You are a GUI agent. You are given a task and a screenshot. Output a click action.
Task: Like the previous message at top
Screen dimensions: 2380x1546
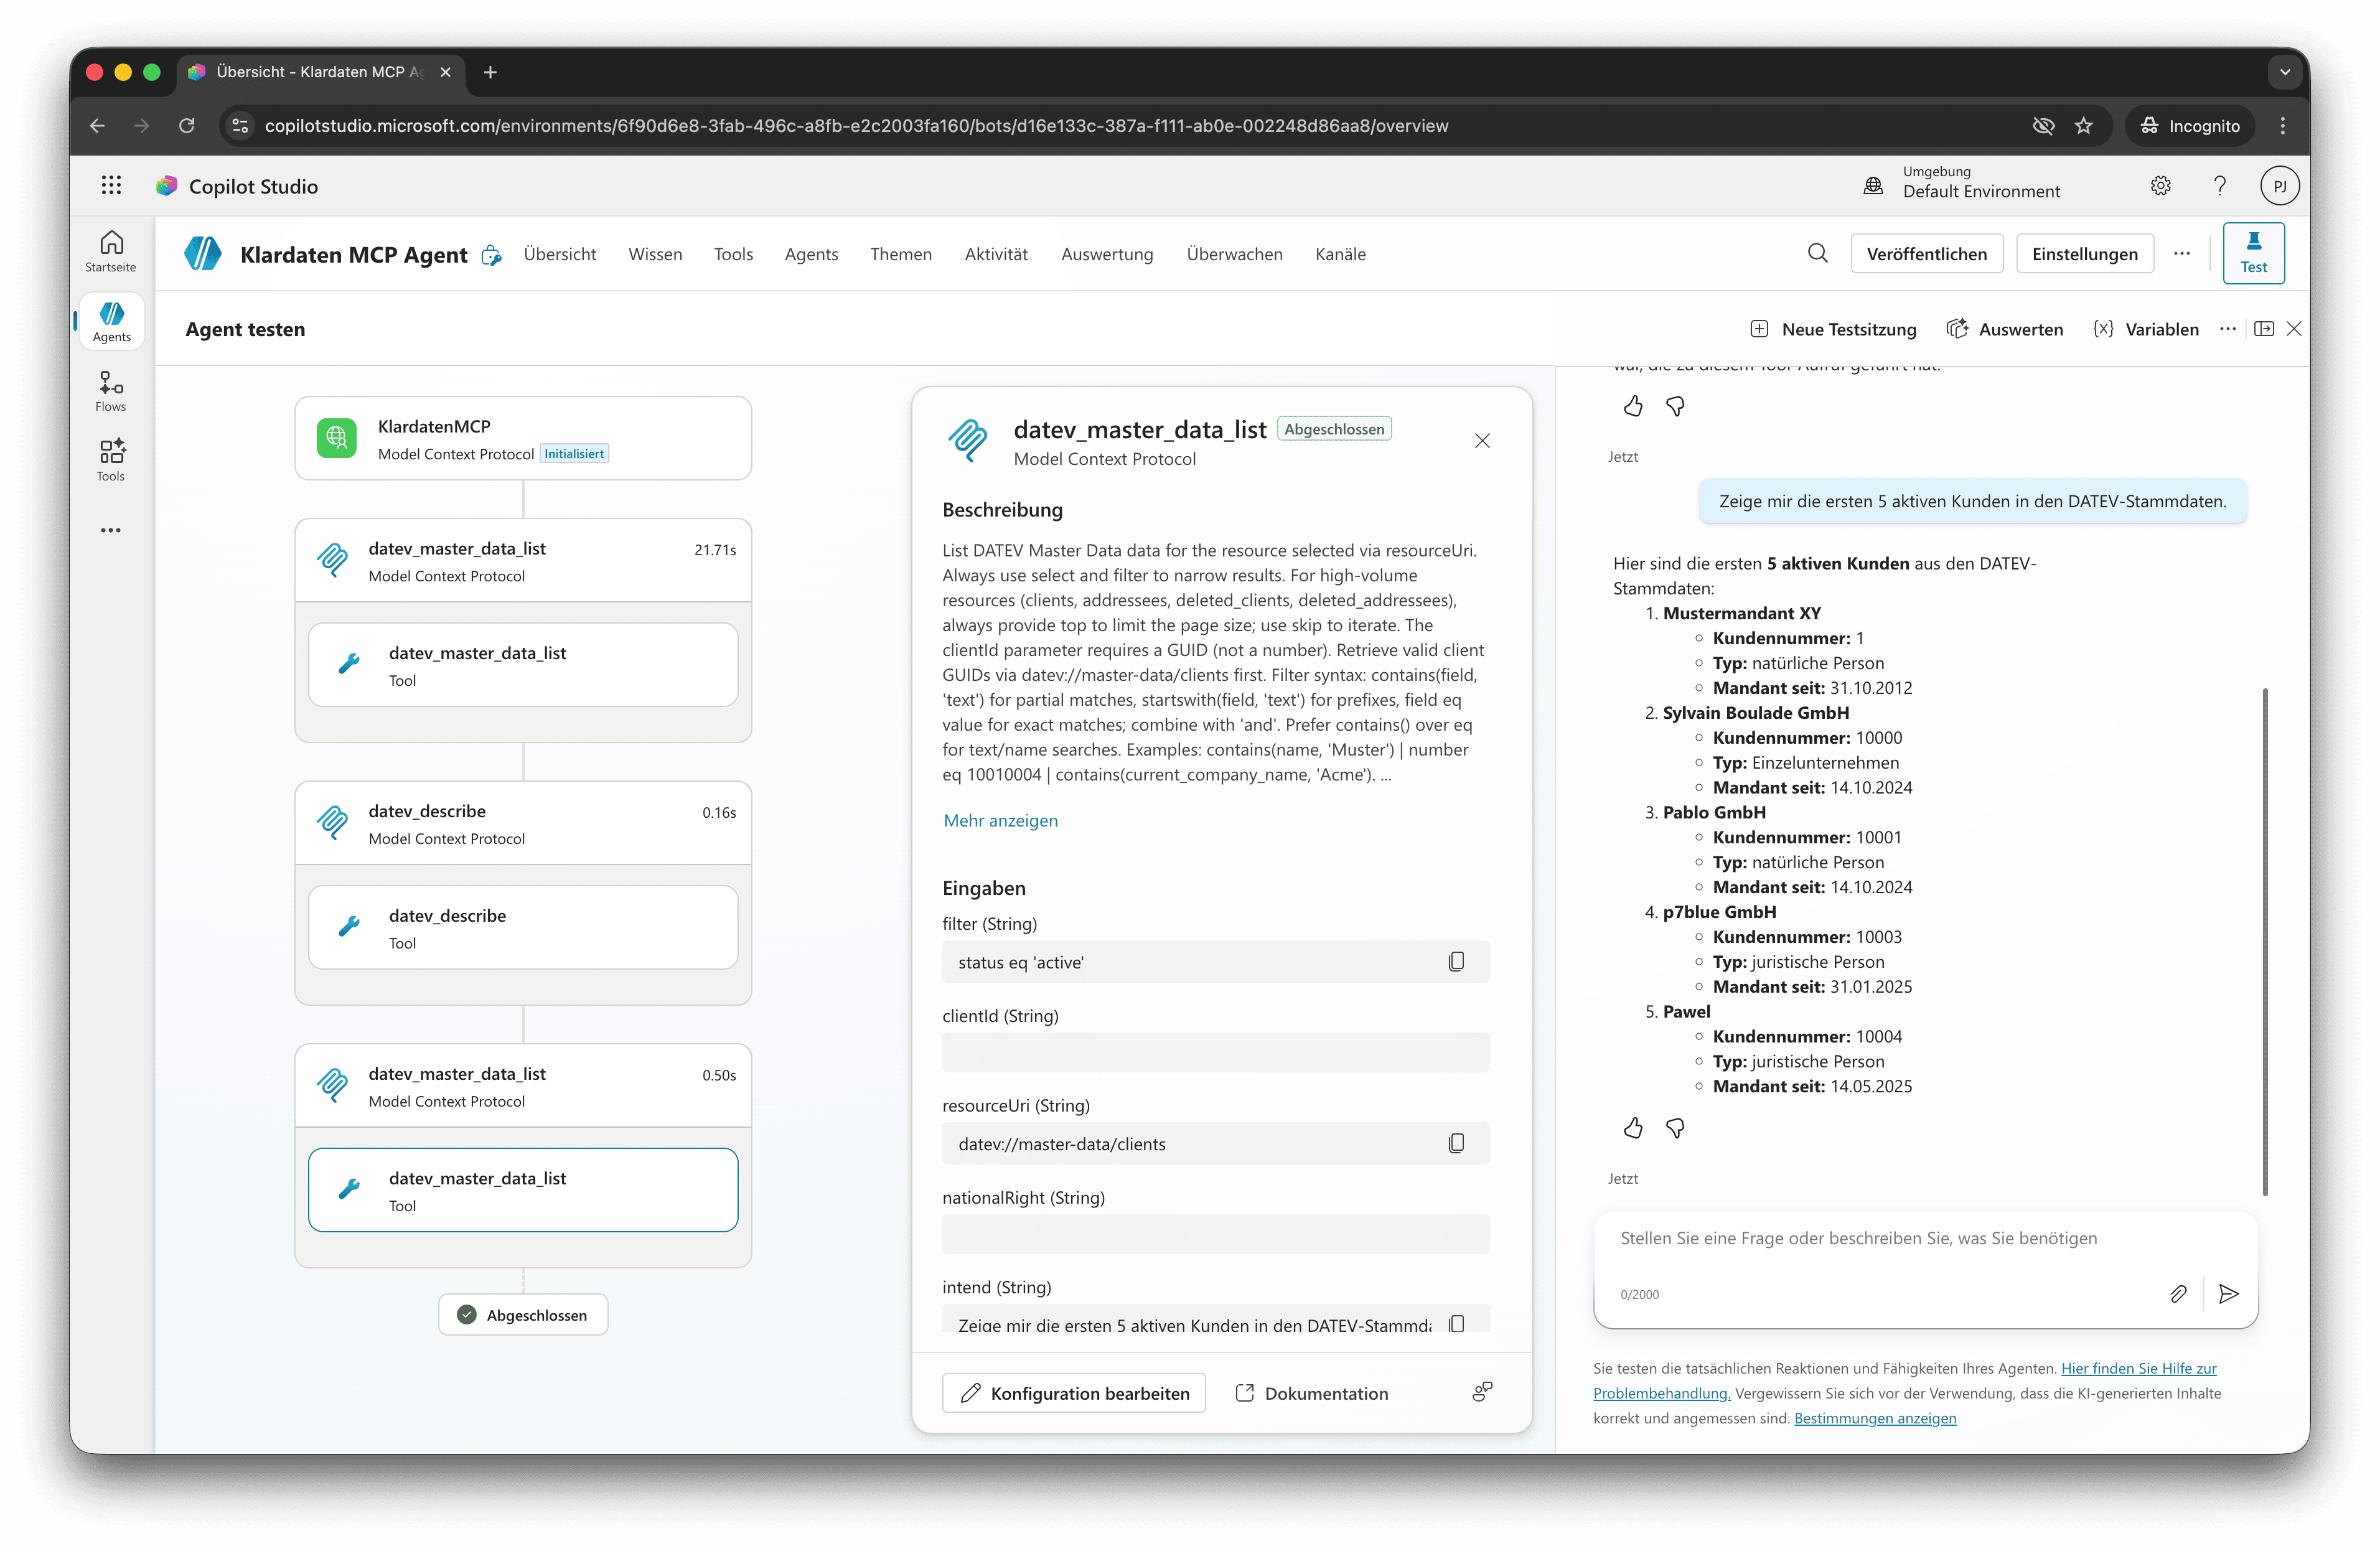click(1633, 406)
